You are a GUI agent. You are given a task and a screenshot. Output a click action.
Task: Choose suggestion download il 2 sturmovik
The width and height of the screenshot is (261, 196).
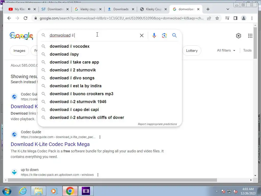tap(110, 70)
